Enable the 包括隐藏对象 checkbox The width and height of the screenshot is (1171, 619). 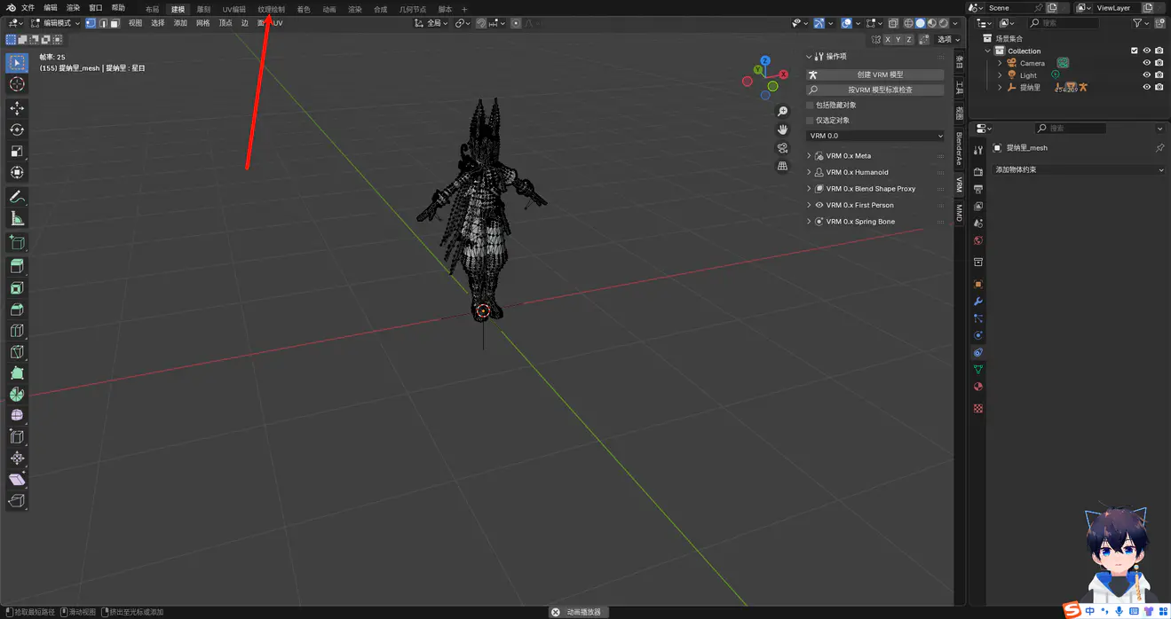(810, 106)
